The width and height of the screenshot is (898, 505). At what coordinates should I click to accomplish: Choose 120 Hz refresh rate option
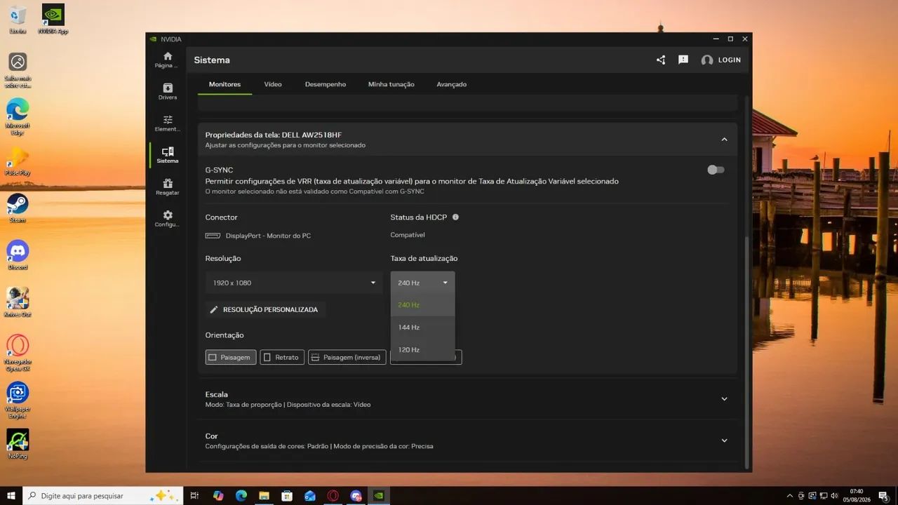pos(423,350)
